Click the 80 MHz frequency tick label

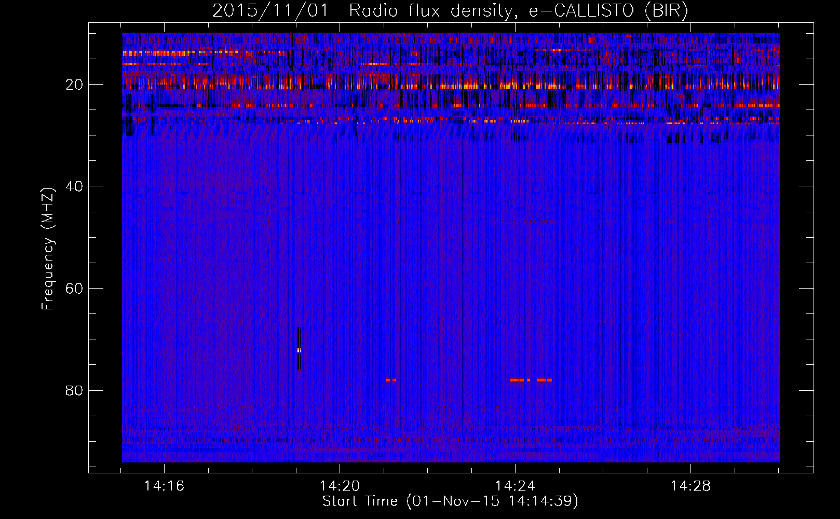[74, 390]
